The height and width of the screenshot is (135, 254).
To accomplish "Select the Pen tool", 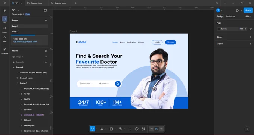I will coord(121,129).
